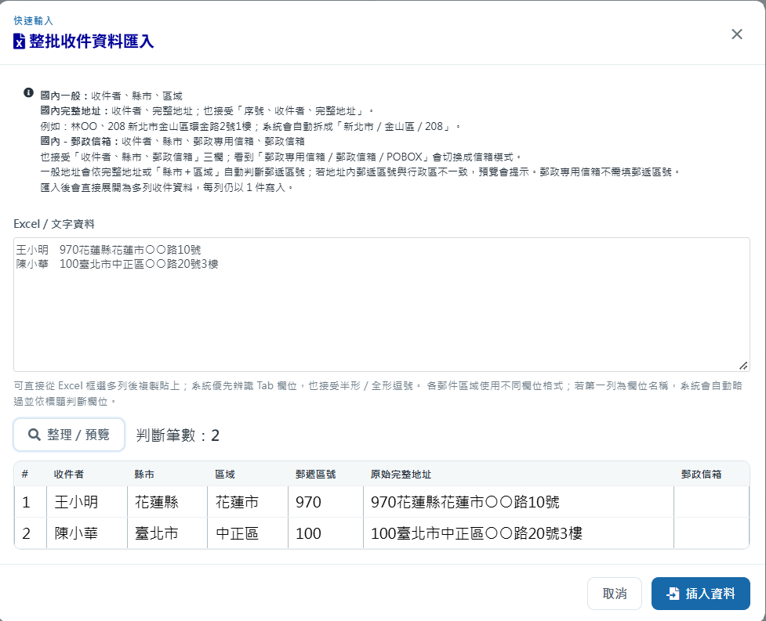Click the 花蓮縣 cell
766x621 pixels.
[x=168, y=502]
